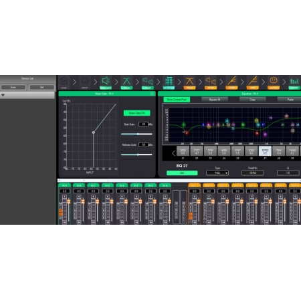Select the OUT 4 channel tab
The width and height of the screenshot is (301, 301).
pos(237,185)
